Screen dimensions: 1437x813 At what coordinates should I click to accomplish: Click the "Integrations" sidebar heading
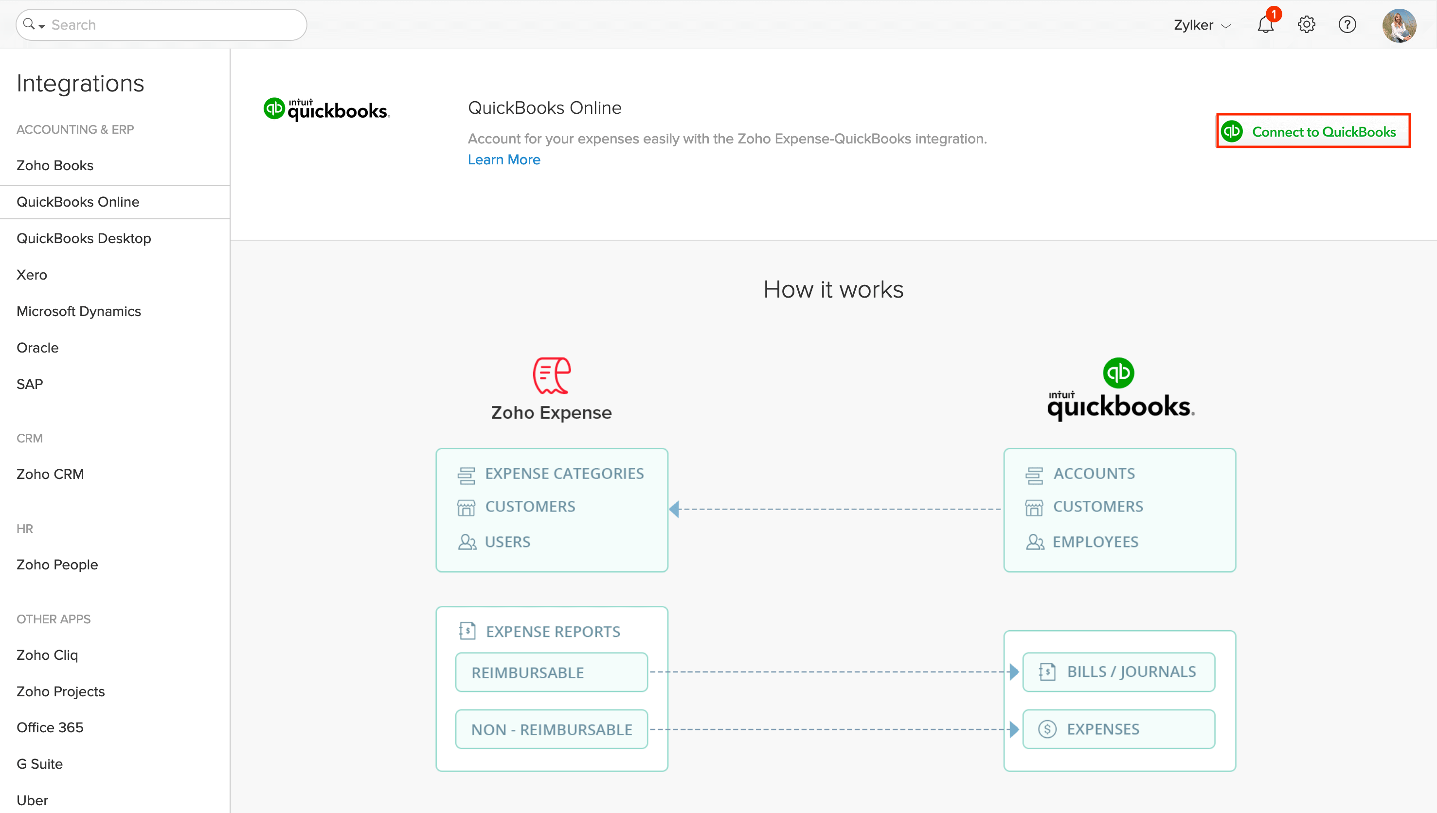pyautogui.click(x=80, y=83)
